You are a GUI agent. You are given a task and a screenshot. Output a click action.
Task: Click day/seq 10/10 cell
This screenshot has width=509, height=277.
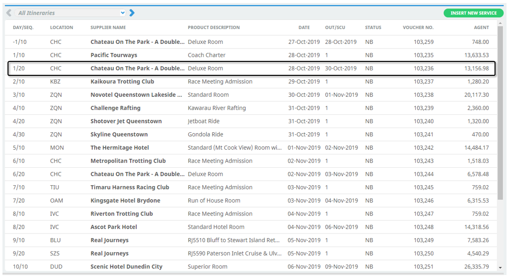pos(20,267)
